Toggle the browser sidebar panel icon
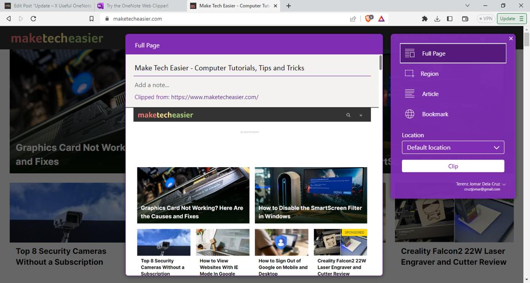Screen dimensions: 530x283 (450, 19)
